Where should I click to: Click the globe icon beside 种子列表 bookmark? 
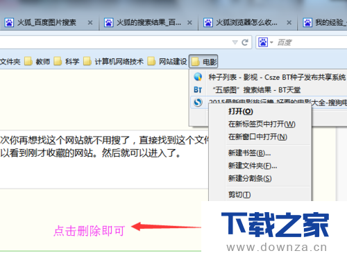tap(198, 77)
